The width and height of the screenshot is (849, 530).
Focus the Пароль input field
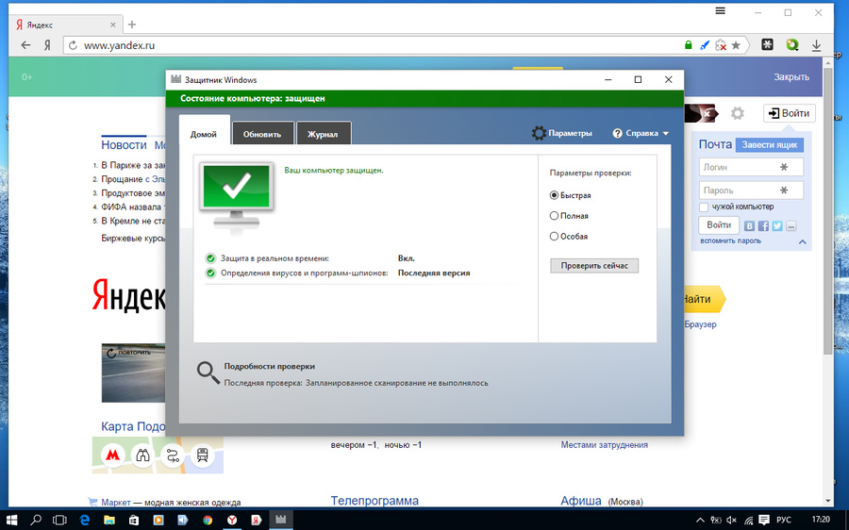tap(751, 190)
